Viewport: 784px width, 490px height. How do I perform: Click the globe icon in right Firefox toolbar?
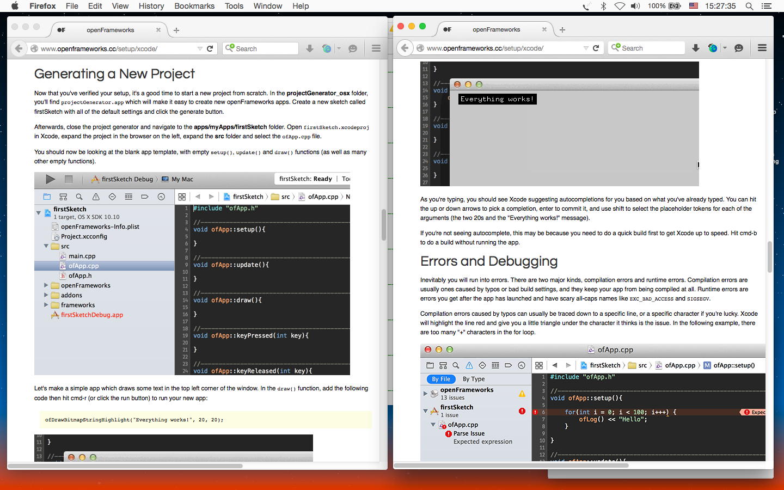(x=712, y=48)
